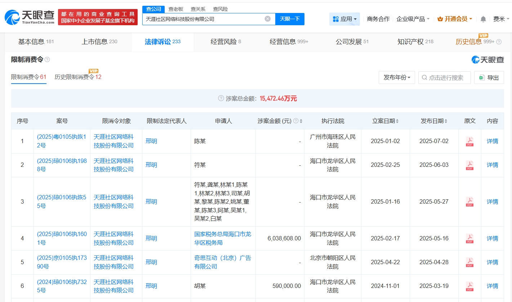This screenshot has height=302, width=512.
Task: Click the 广州市海珠区人民法院 court cell
Action: pos(333,141)
